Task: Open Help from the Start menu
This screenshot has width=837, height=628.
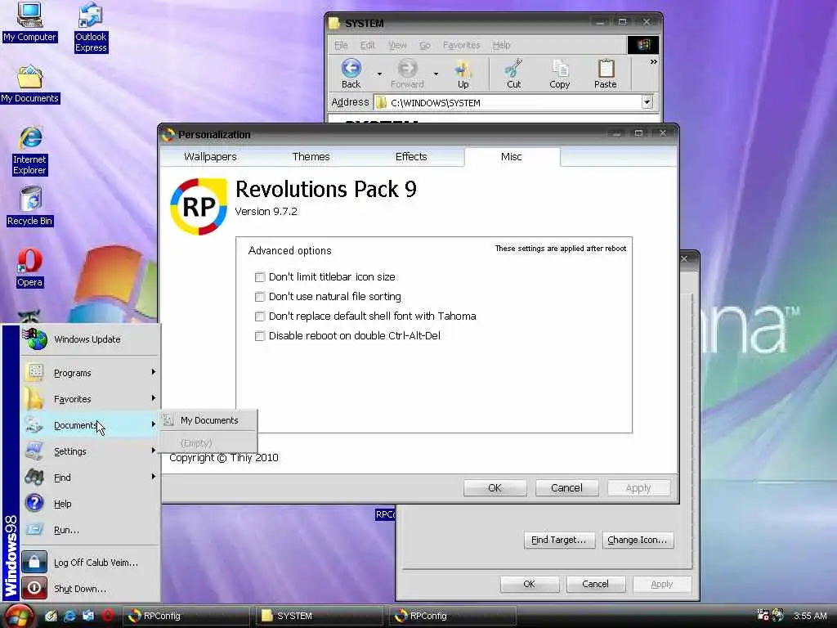Action: (x=90, y=504)
